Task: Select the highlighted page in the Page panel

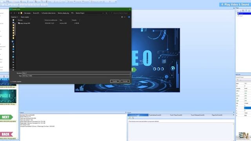Action: (x=244, y=14)
